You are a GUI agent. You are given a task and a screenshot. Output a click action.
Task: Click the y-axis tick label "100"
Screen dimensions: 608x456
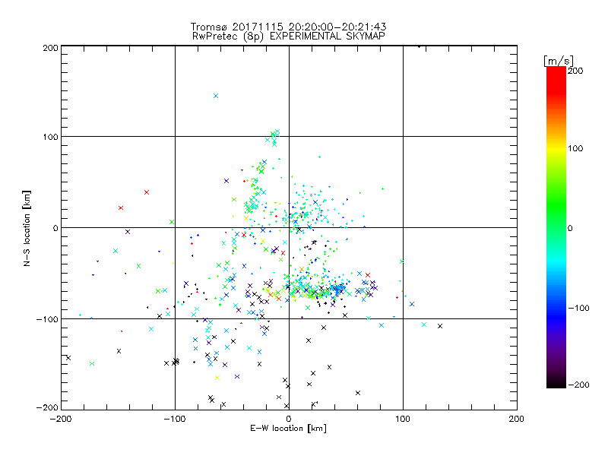50,137
